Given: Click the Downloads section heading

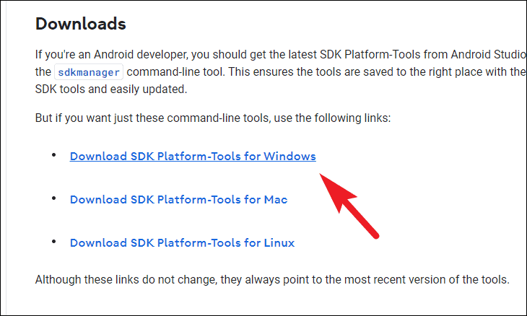Looking at the screenshot, I should 81,25.
